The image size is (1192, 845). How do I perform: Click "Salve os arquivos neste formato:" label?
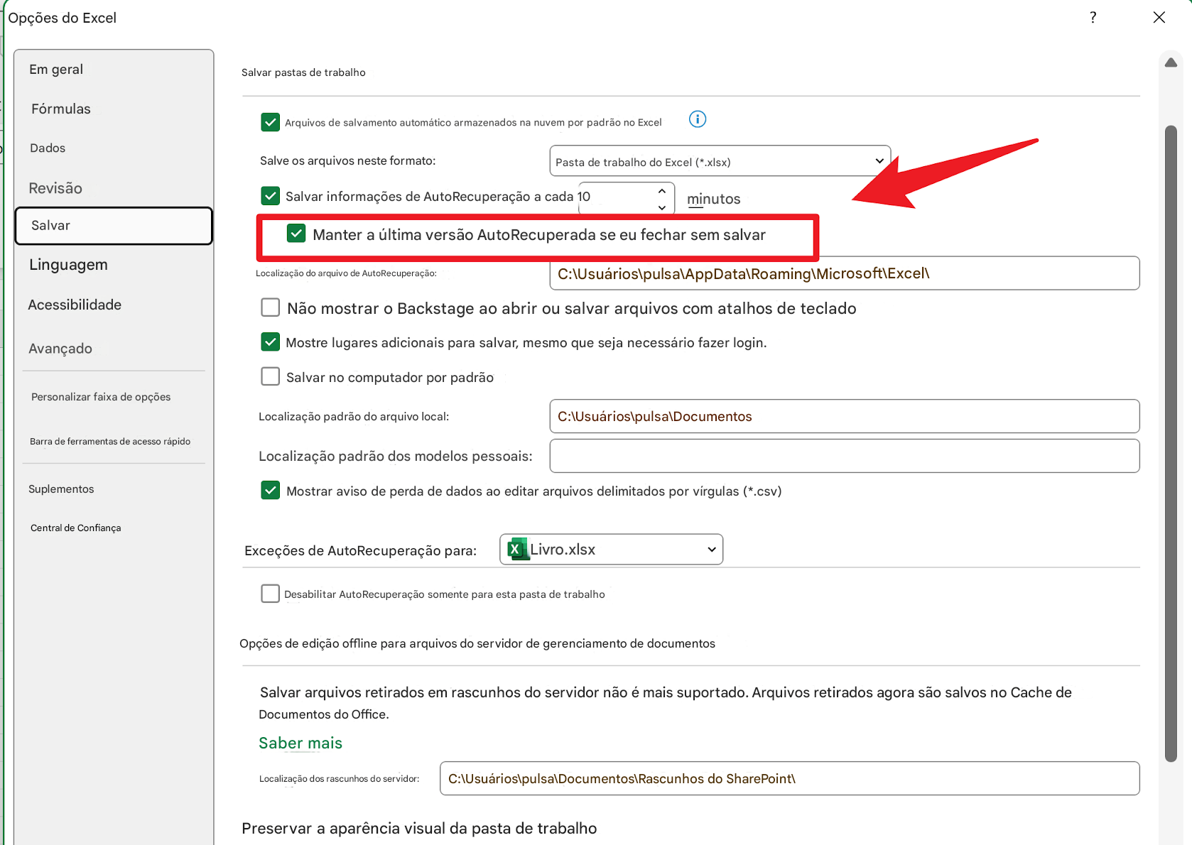pos(347,160)
